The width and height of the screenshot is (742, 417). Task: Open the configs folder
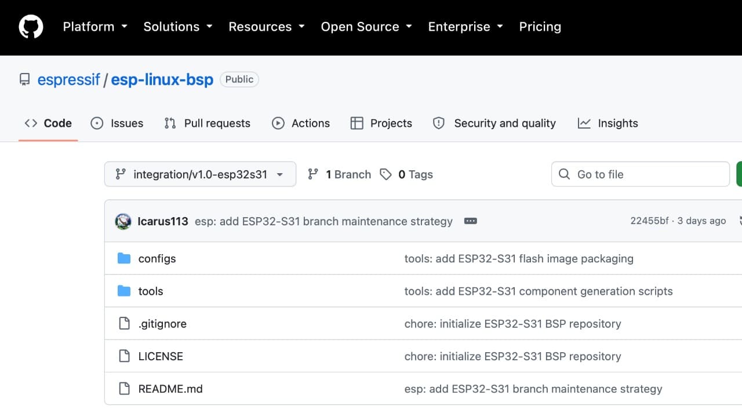(157, 259)
